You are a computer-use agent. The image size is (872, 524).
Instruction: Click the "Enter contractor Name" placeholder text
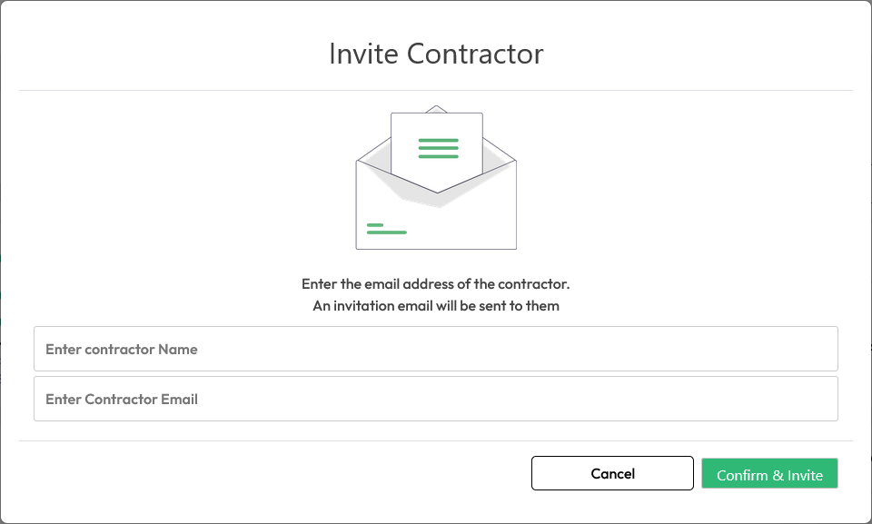(x=122, y=349)
